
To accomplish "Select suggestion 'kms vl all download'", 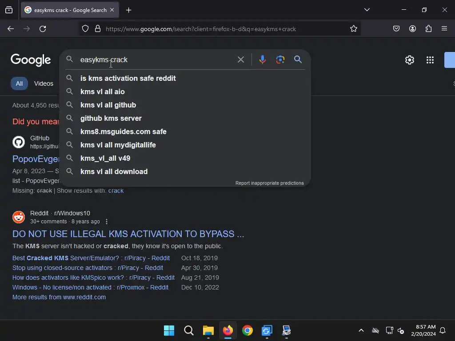I will (185, 172).
